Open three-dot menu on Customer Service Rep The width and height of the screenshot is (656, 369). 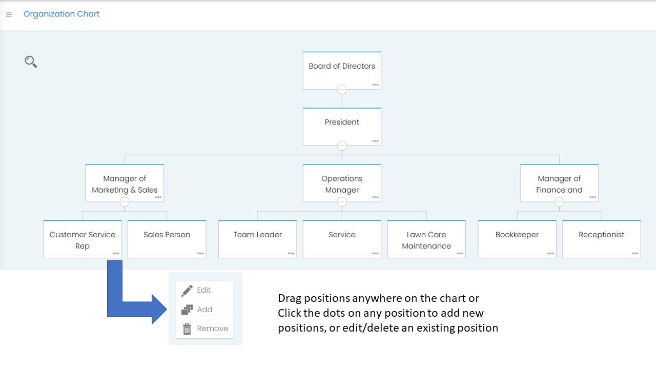point(116,253)
